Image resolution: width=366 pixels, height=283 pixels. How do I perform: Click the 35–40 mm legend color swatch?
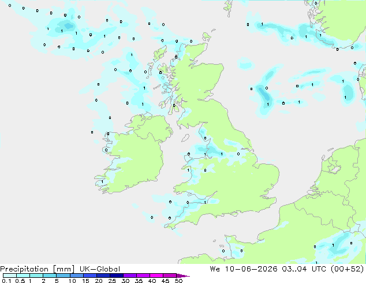click(x=143, y=275)
